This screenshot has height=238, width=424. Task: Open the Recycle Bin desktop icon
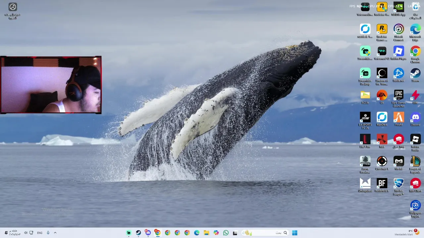(x=415, y=10)
